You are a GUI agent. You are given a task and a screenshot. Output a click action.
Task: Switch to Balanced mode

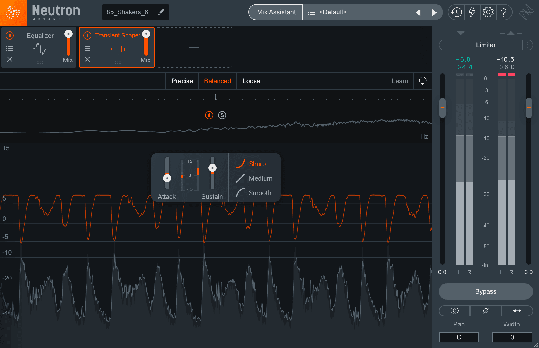(x=217, y=81)
